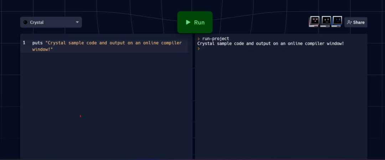Click the "window!" string on the wrapped code line

click(42, 49)
